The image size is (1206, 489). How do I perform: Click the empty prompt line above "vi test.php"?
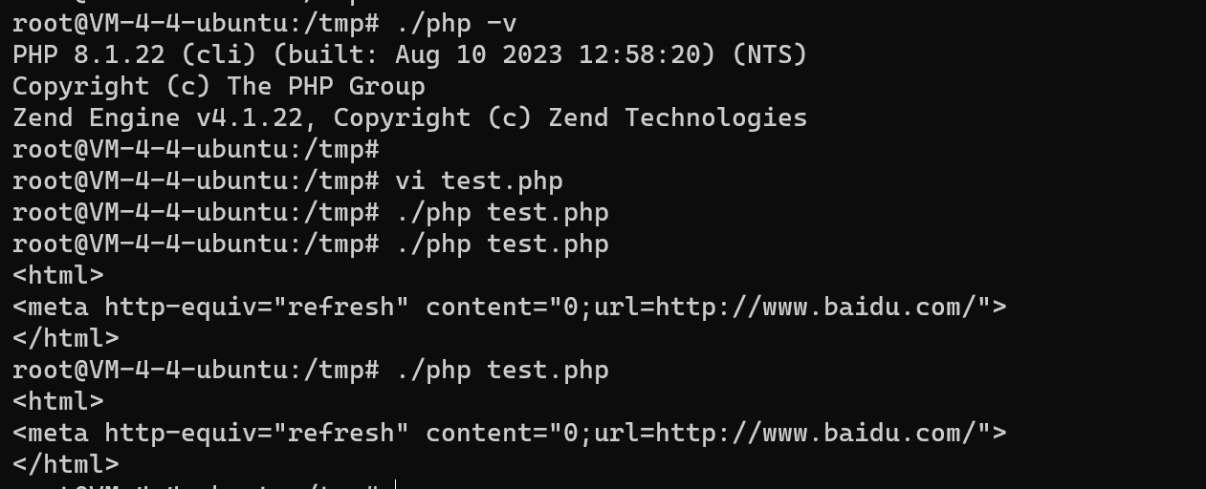pos(196,149)
